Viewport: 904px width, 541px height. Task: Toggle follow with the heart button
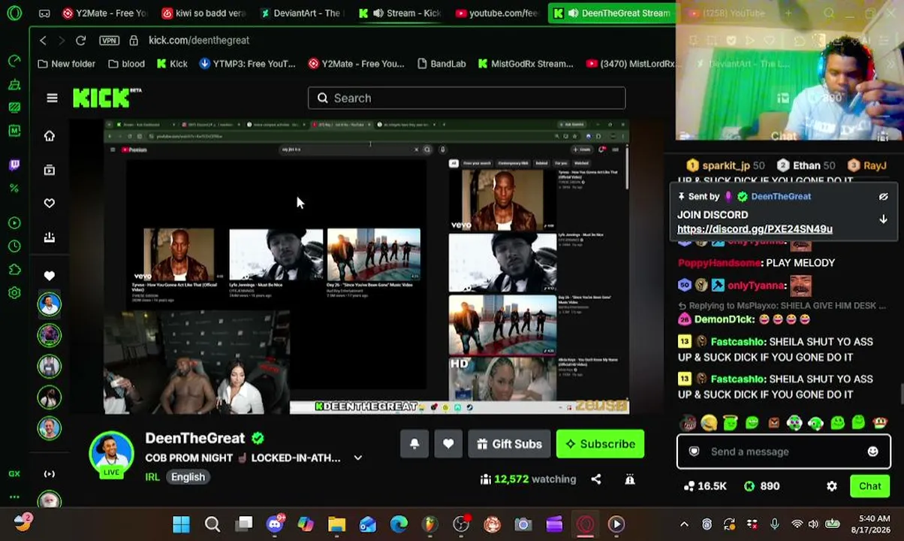tap(448, 444)
